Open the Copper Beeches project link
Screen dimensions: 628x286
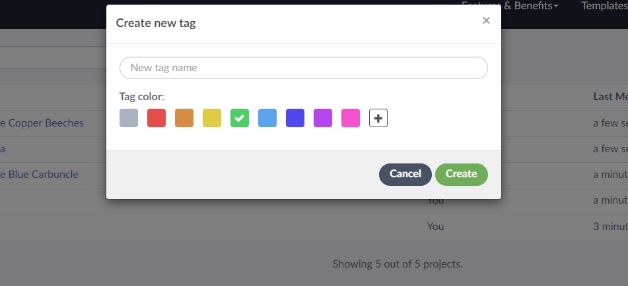pyautogui.click(x=42, y=123)
